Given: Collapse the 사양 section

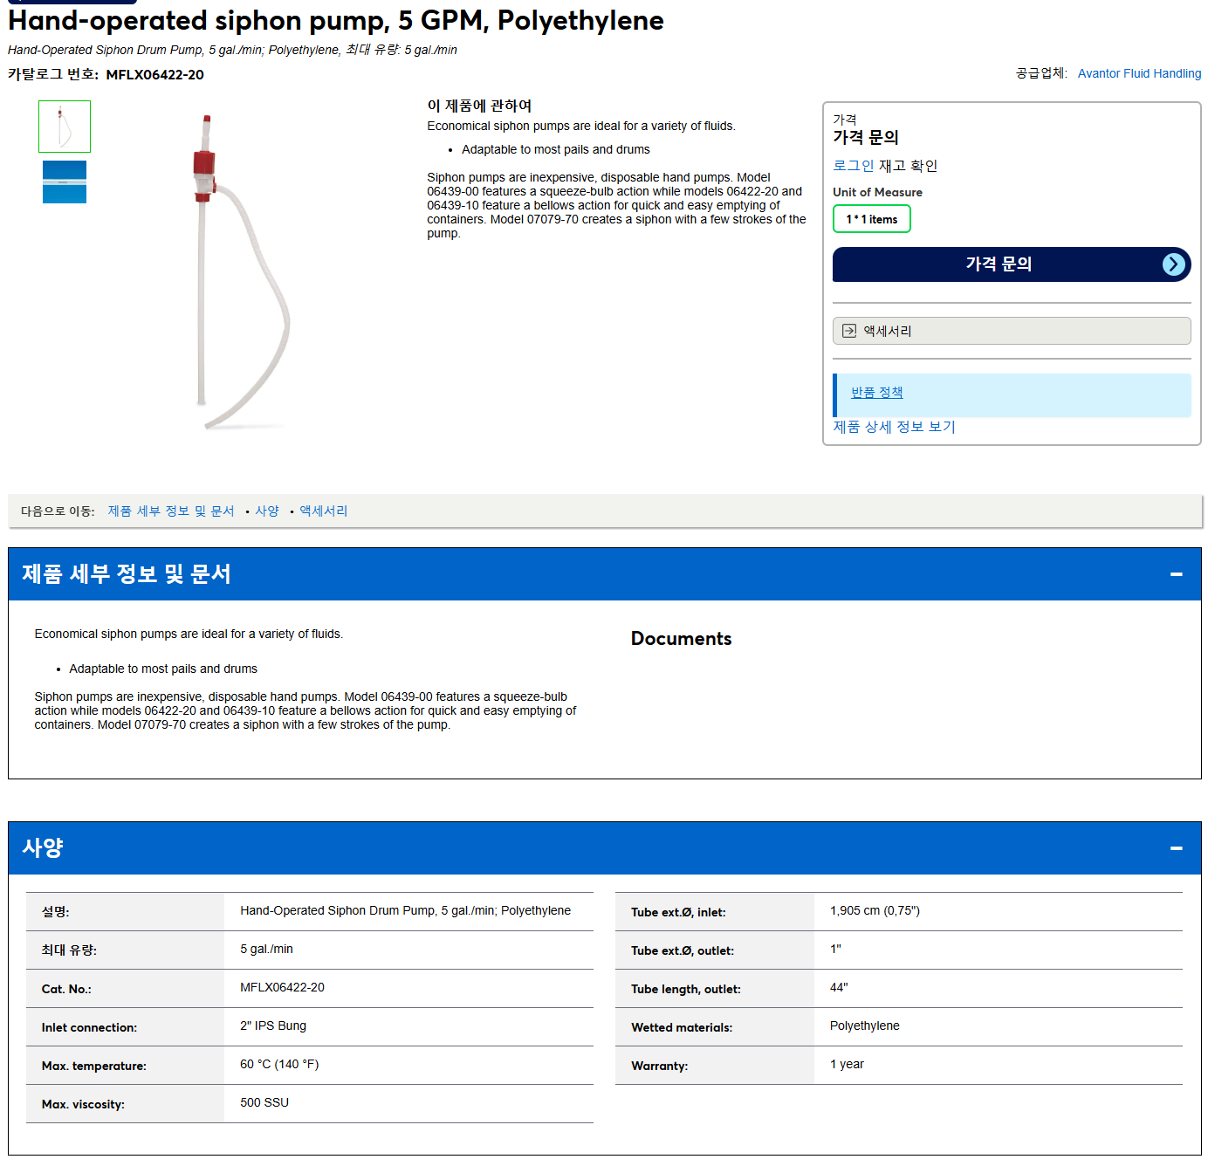Looking at the screenshot, I should pyautogui.click(x=1177, y=848).
